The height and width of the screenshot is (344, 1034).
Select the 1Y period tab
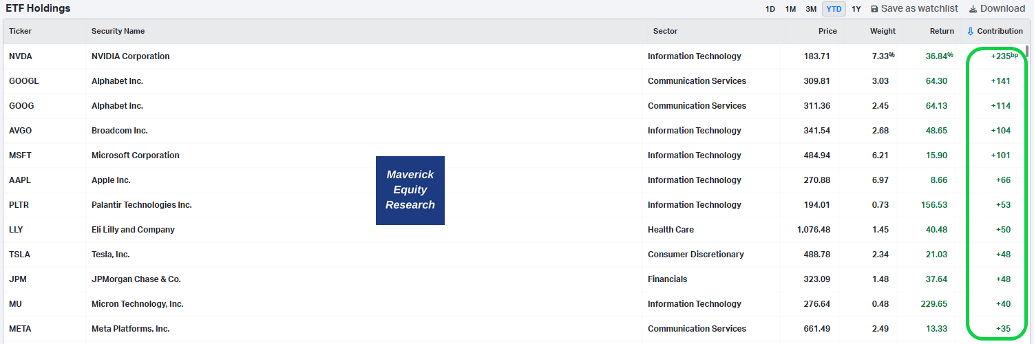point(856,9)
